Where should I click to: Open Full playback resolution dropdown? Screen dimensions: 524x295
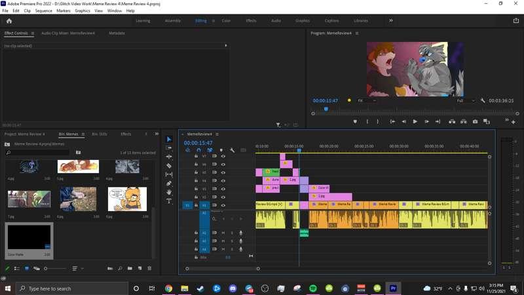[x=466, y=100]
